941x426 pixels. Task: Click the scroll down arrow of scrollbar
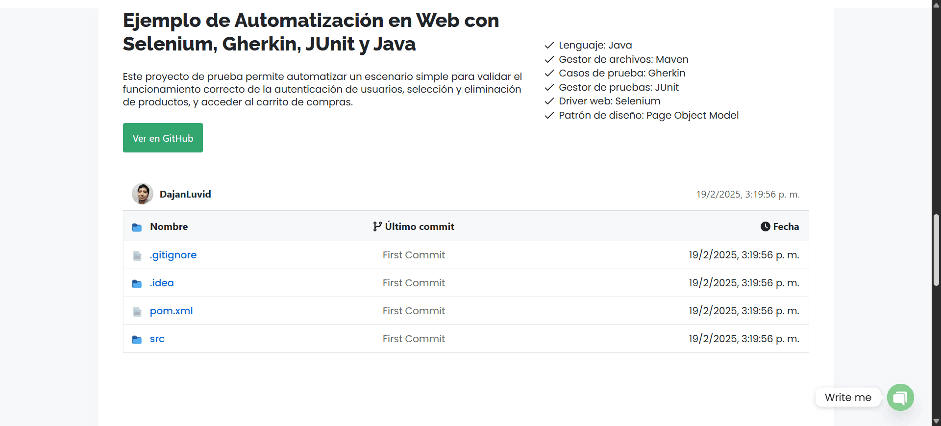tap(936, 421)
